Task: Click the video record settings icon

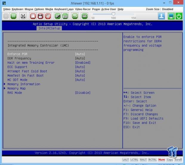Action: [x=75, y=16]
